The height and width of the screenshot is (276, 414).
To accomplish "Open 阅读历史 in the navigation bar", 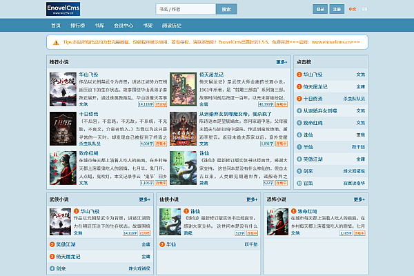I will [x=172, y=26].
